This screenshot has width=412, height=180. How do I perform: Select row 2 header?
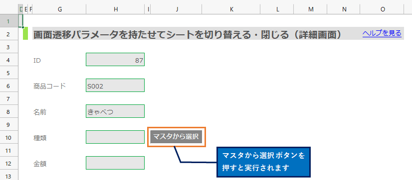pyautogui.click(x=9, y=34)
